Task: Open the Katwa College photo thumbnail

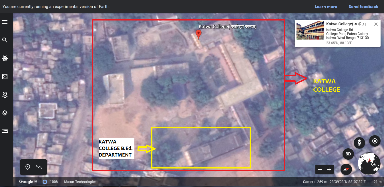Action: tap(310, 31)
